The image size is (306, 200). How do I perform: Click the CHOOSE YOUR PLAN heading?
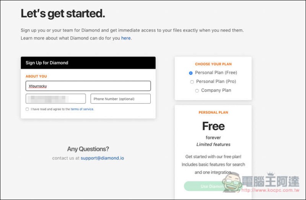tap(213, 64)
